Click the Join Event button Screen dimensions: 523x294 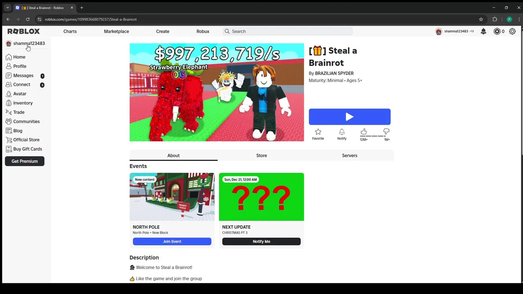pos(172,241)
